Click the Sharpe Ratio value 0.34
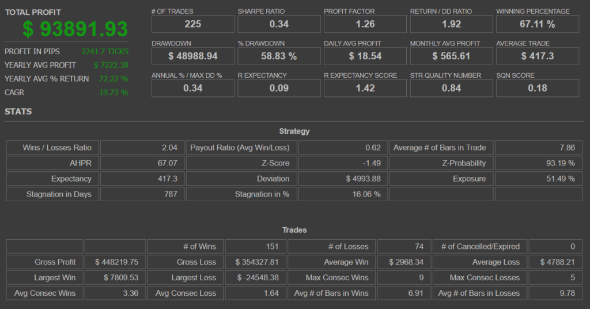The width and height of the screenshot is (590, 309). point(279,24)
